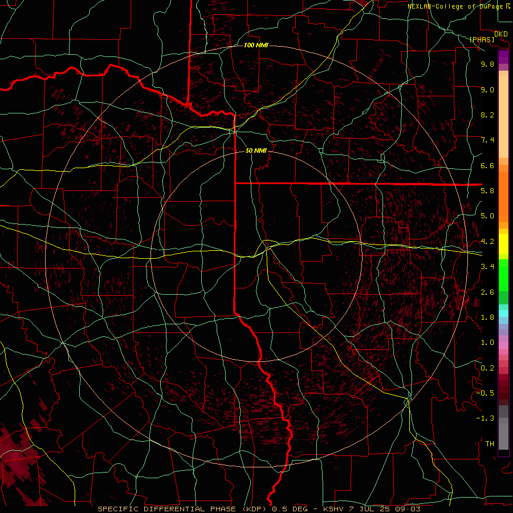Click the 3.4 scale value

coord(487,267)
